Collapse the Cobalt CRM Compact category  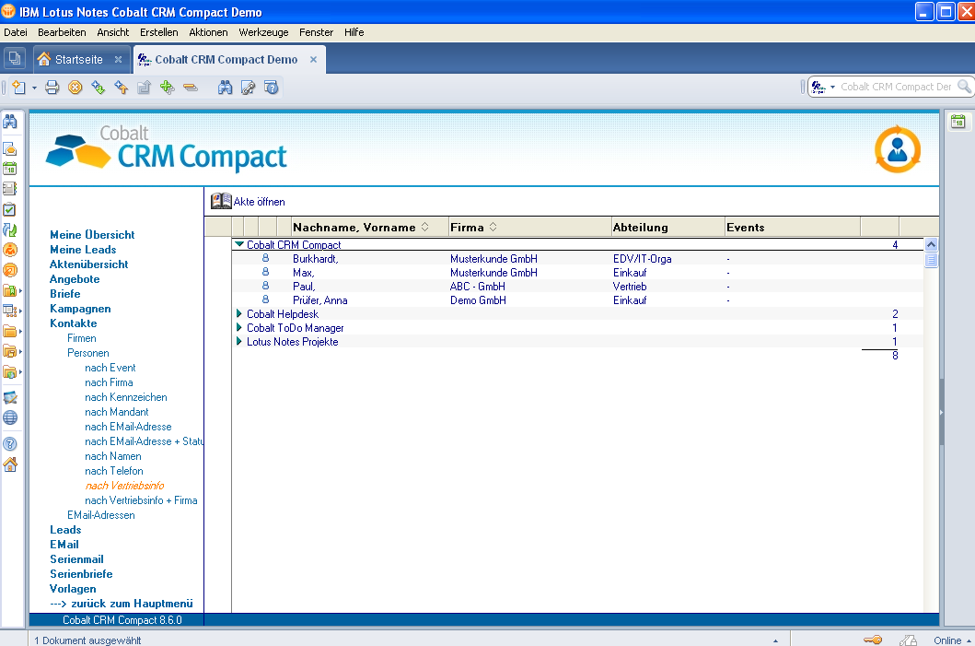tap(239, 244)
